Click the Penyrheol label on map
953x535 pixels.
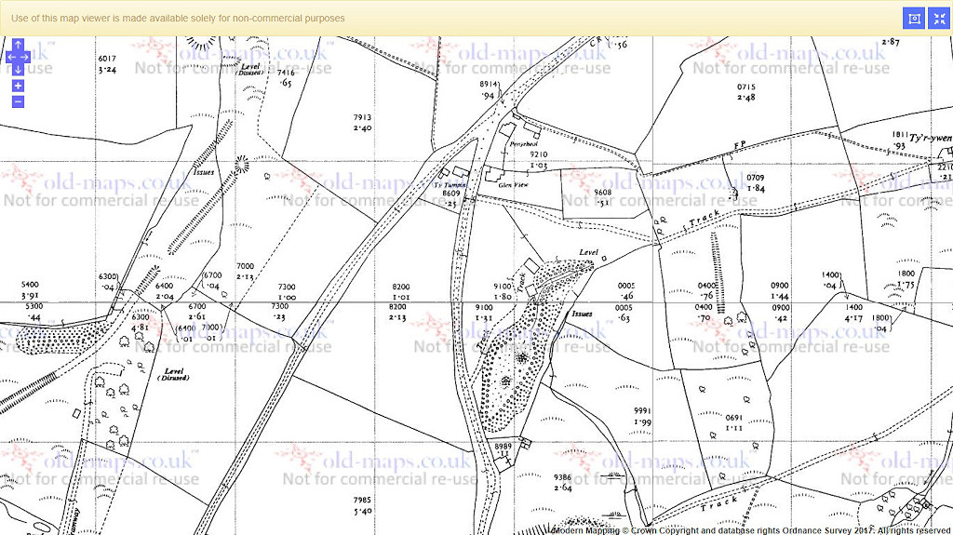523,144
